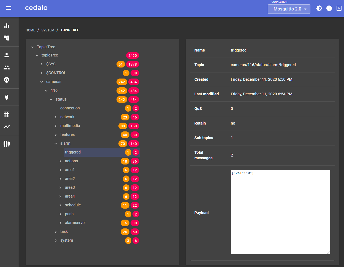344x267 pixels.
Task: Open the Mosquitto 2.0 connection dropdown
Action: click(289, 9)
